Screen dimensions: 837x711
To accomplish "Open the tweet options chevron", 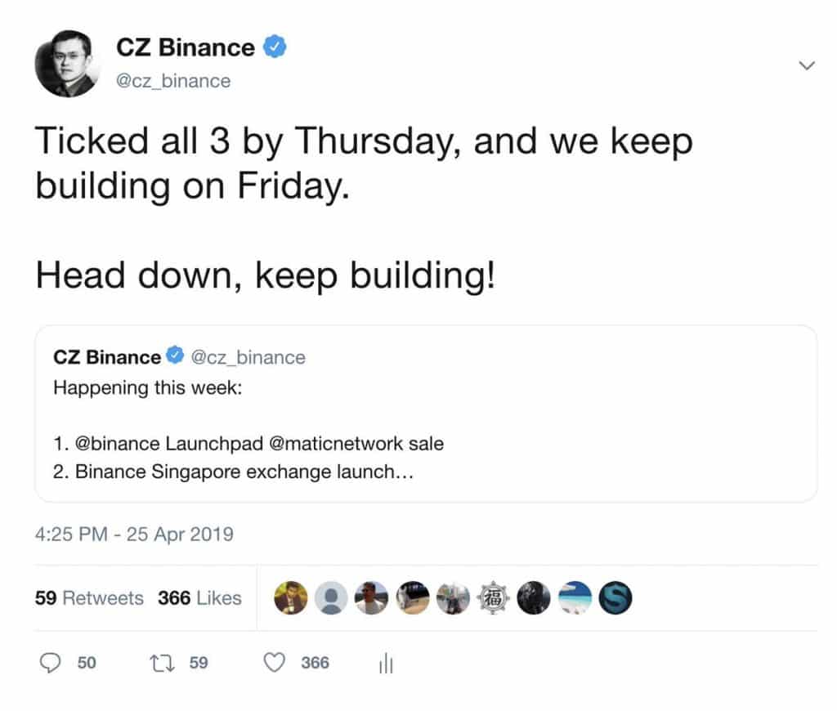I will tap(808, 64).
